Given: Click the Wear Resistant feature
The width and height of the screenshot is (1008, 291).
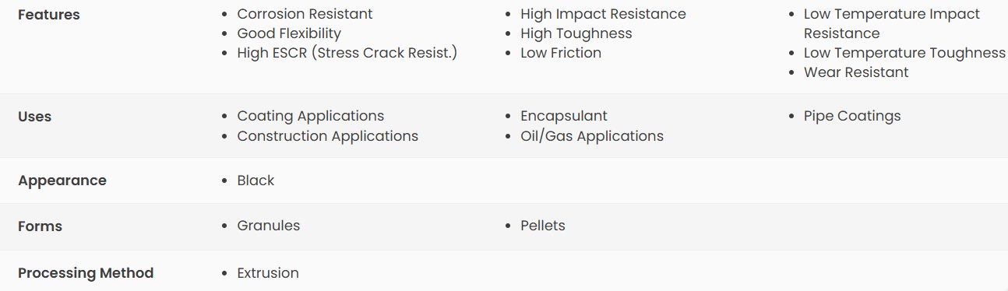Looking at the screenshot, I should point(856,72).
